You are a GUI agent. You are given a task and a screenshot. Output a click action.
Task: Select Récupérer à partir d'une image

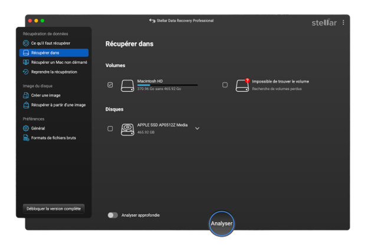pos(54,105)
